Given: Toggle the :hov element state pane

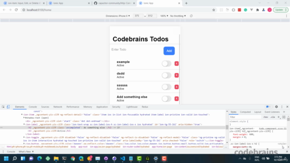Looking at the screenshot, I should tap(266, 117).
